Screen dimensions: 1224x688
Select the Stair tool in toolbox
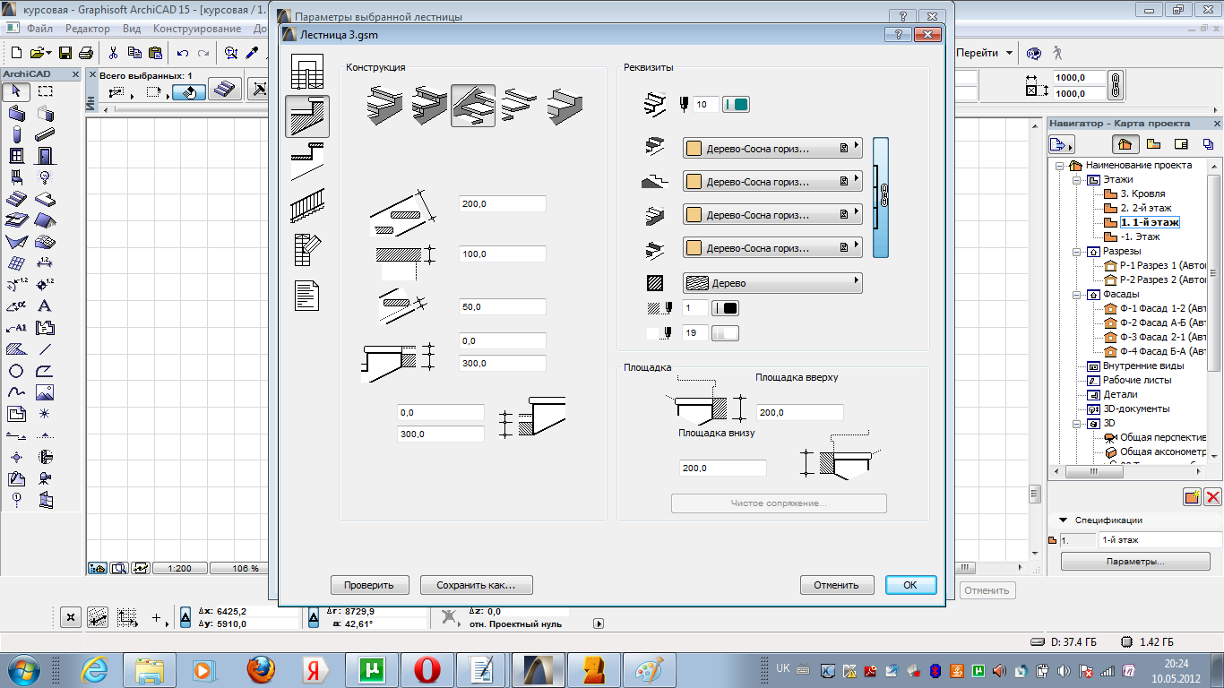click(16, 199)
